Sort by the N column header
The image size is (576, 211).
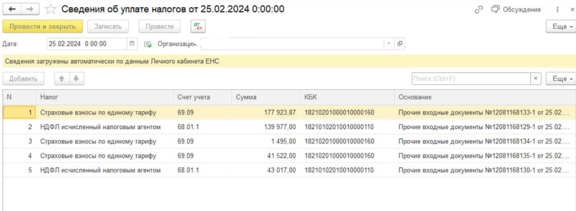20,98
